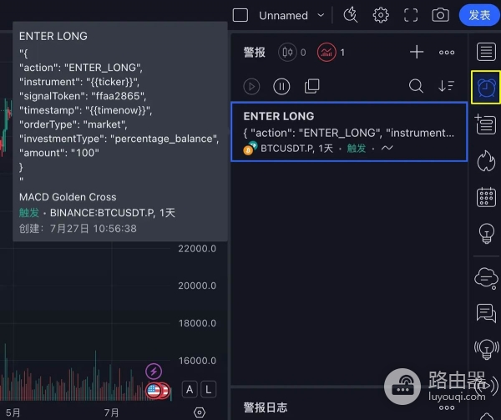Click the 5月 time axis label
The height and width of the screenshot is (420, 501).
click(13, 412)
